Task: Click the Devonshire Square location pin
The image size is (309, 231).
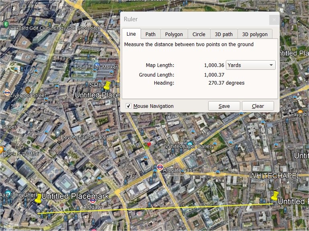Action: tap(58, 132)
